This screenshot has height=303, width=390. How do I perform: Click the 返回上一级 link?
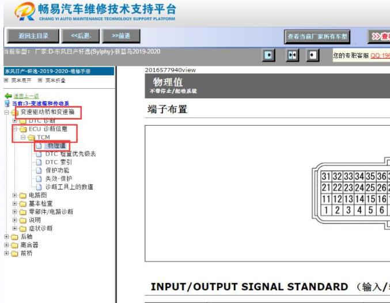point(26,96)
